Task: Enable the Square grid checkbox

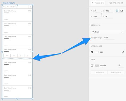Action: (92, 66)
